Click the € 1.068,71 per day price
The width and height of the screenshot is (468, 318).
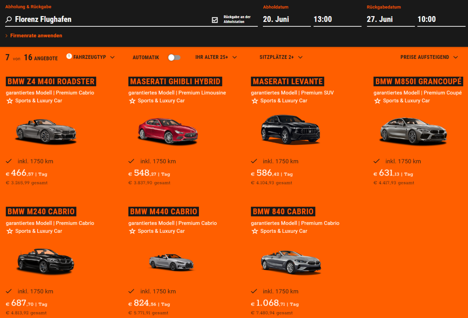275,303
